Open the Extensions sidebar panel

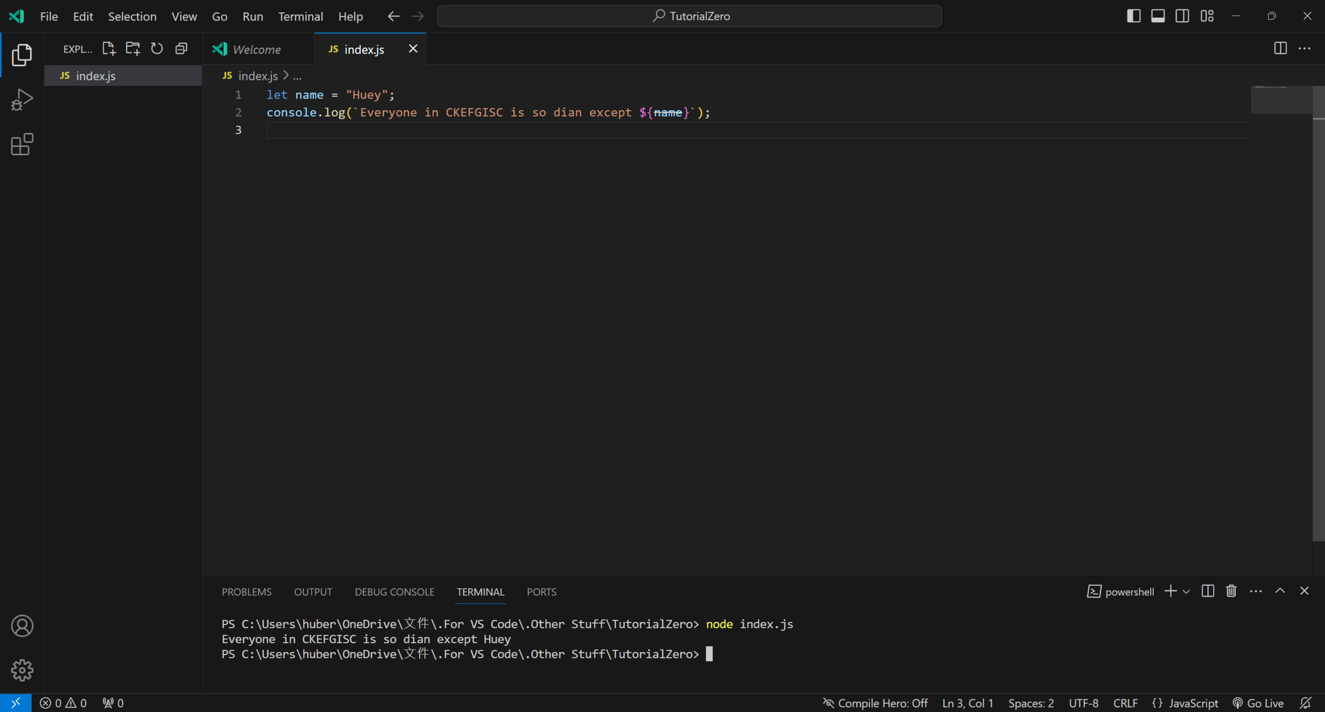coord(22,144)
